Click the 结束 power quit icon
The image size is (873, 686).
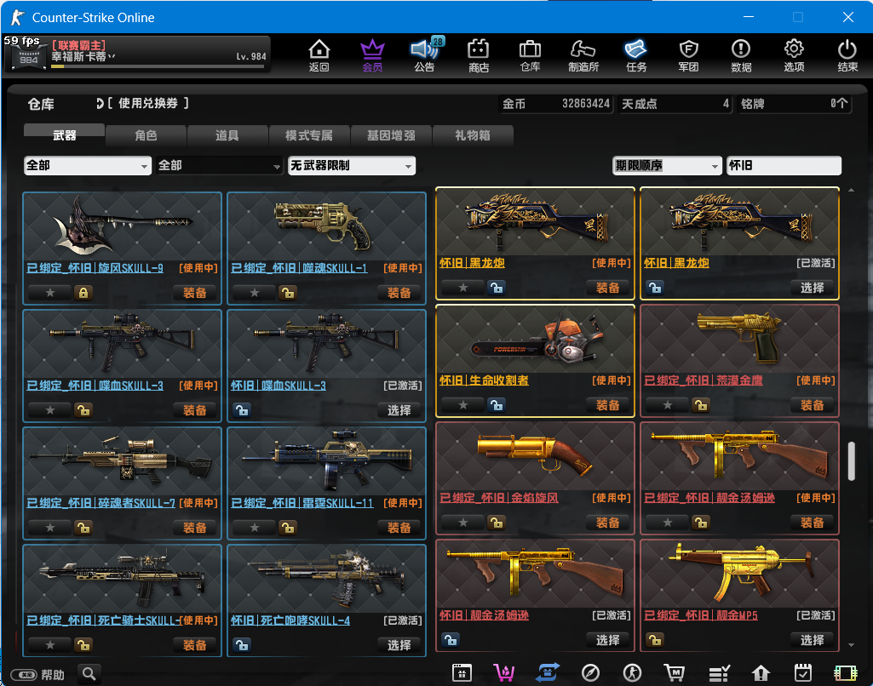pyautogui.click(x=847, y=55)
